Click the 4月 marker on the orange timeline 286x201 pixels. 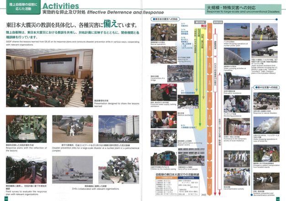coord(210,48)
